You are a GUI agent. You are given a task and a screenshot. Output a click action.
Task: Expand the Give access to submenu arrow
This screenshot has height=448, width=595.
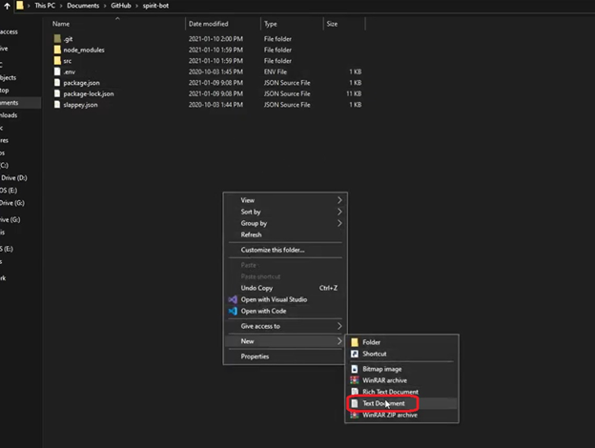click(x=339, y=326)
